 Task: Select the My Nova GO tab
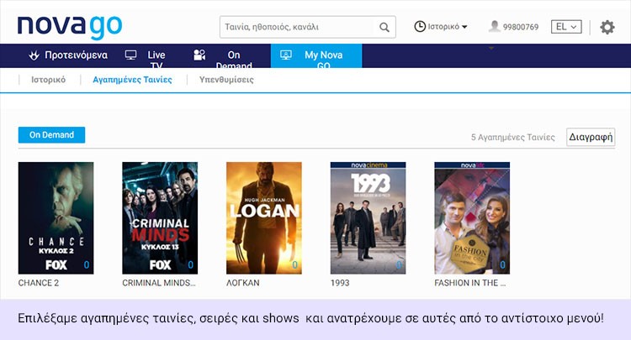point(316,55)
